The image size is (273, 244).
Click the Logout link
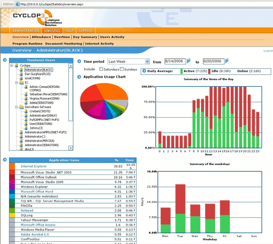(x=268, y=51)
